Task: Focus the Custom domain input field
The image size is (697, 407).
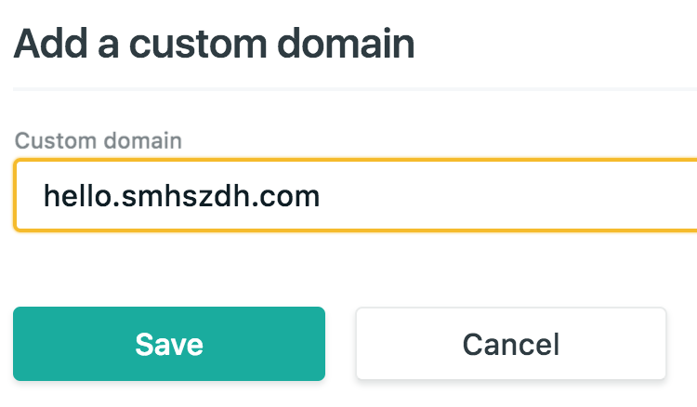Action: click(353, 195)
